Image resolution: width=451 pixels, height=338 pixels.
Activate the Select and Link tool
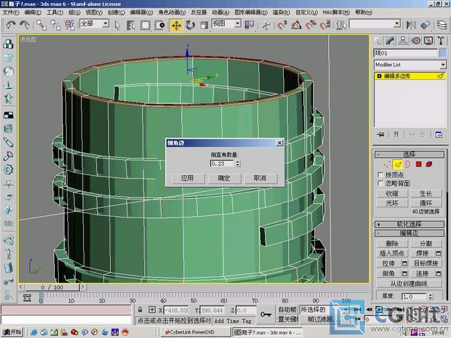pos(42,25)
